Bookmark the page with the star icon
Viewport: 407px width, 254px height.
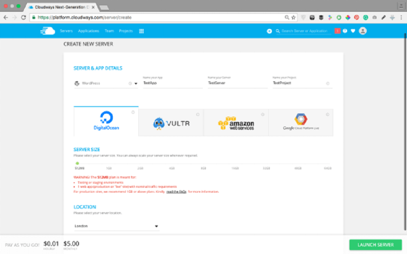coord(293,17)
